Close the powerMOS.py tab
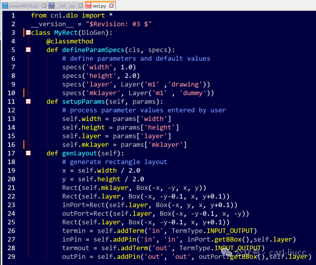This screenshot has width=316, height=265. click(x=44, y=6)
